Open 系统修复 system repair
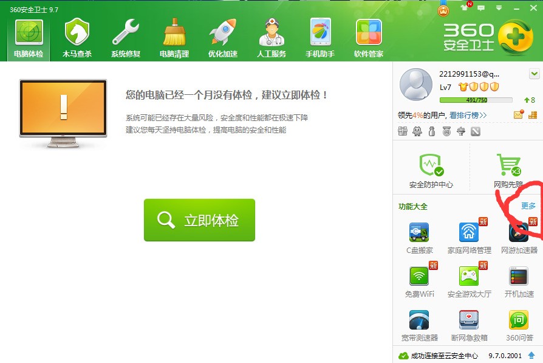Viewport: 543px width, 363px height. coord(125,38)
